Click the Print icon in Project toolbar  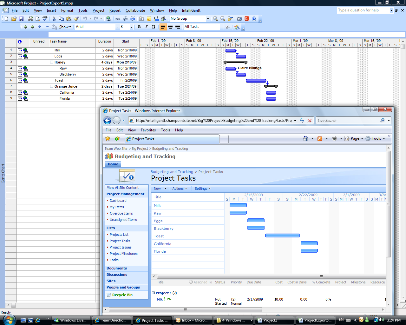click(x=30, y=19)
